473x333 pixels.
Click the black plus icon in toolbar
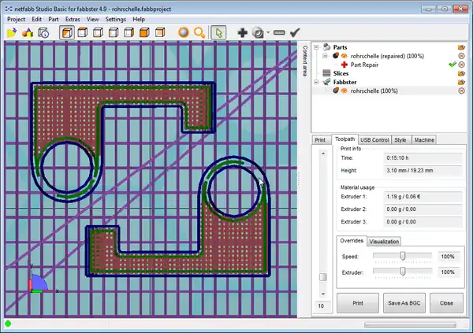[243, 32]
